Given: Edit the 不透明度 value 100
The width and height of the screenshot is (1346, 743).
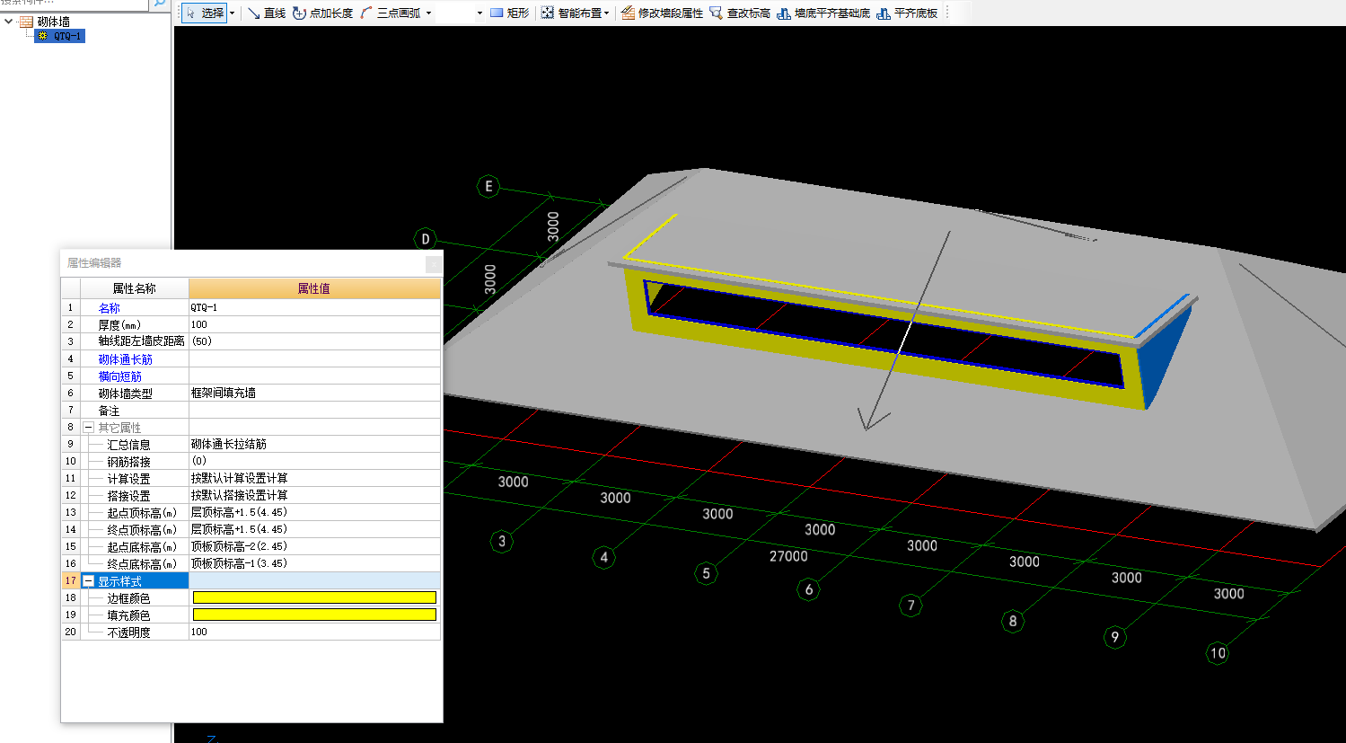Looking at the screenshot, I should [x=314, y=632].
